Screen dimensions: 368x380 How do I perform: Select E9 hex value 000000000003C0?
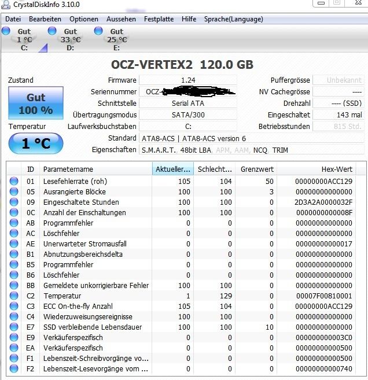[x=324, y=338]
